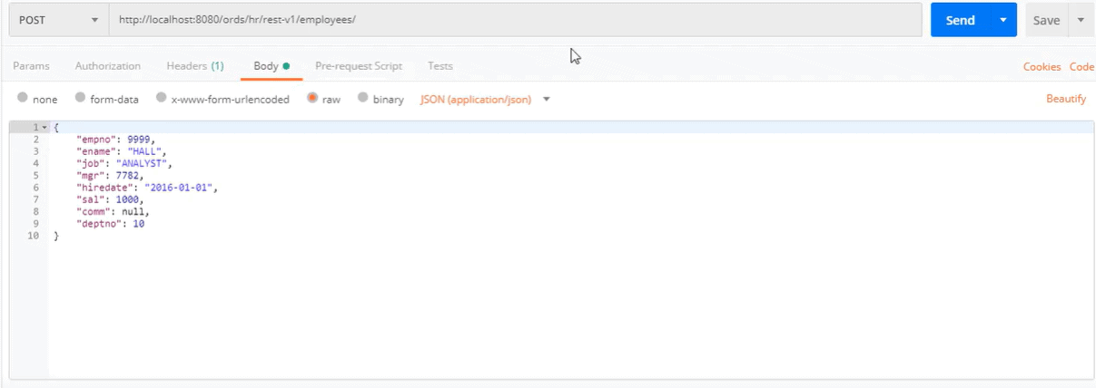The image size is (1096, 388).
Task: Save the request
Action: [x=1046, y=20]
